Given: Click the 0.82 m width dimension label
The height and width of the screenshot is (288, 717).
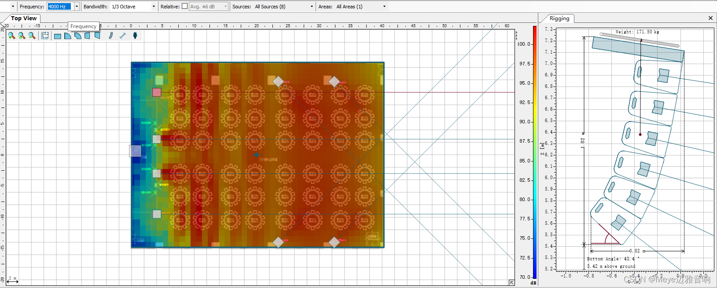Looking at the screenshot, I should click(637, 251).
